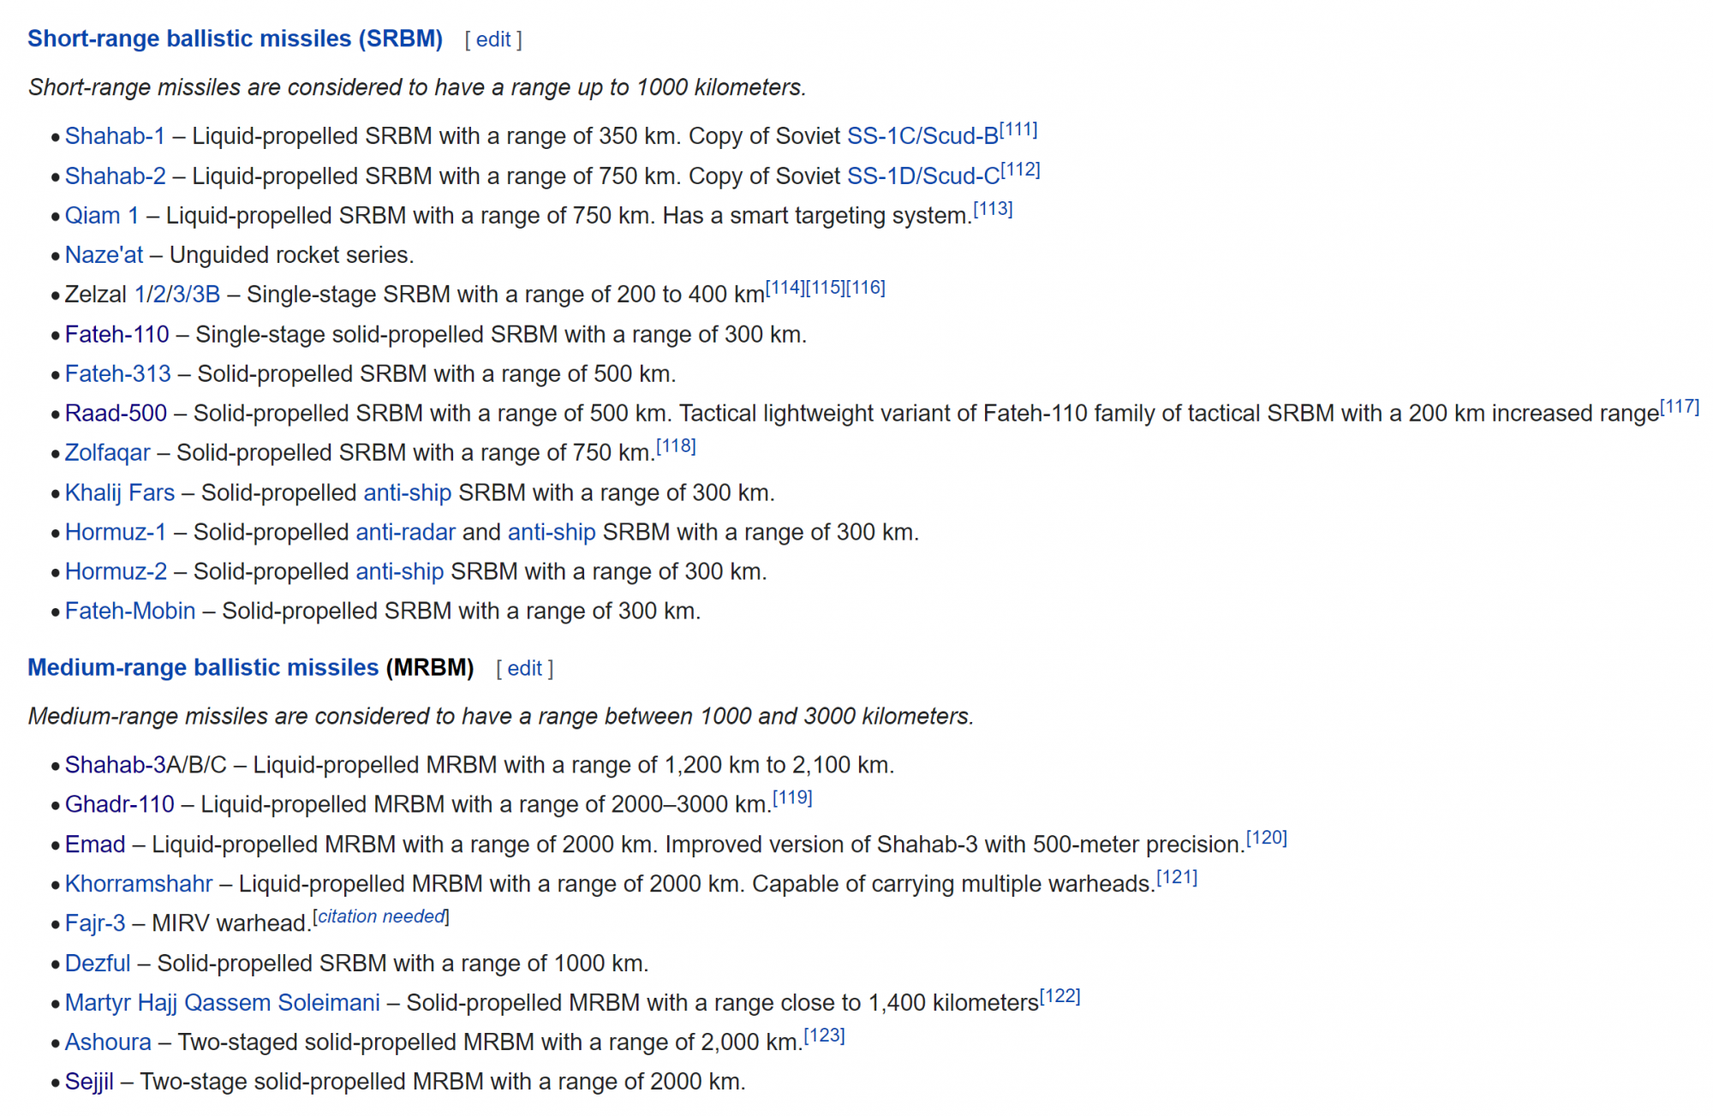Jump to footnote [114]

(x=785, y=288)
